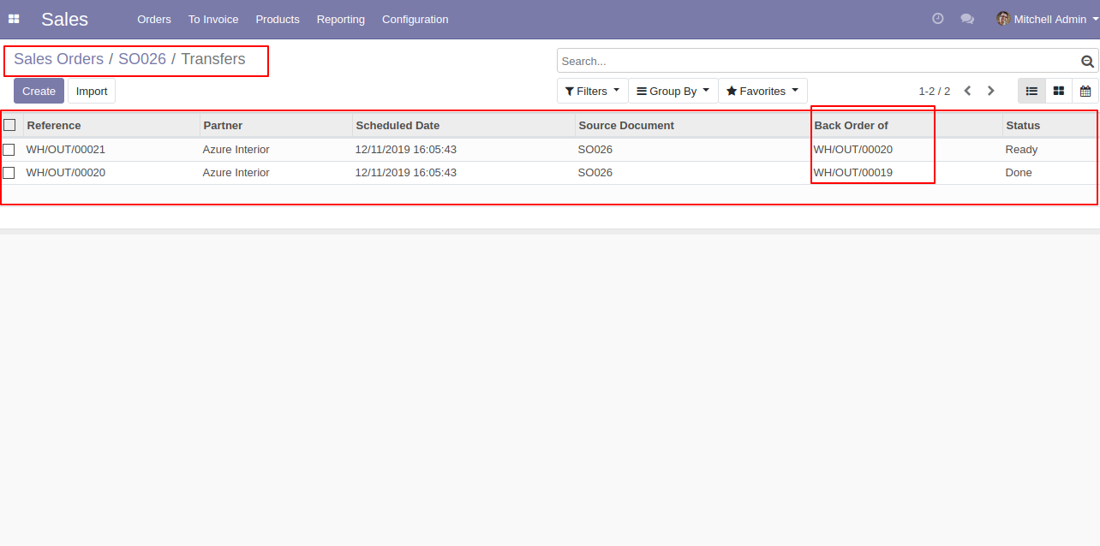Open Mitchell Admin user menu
This screenshot has height=546, width=1100.
(1048, 19)
